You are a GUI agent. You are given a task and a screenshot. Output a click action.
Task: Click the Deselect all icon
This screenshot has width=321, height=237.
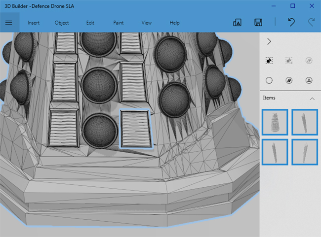click(289, 61)
